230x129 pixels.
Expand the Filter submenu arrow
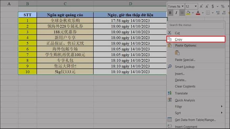click(x=222, y=106)
